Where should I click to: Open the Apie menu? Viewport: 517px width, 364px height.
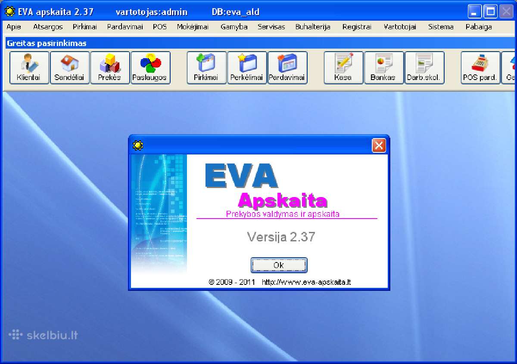pos(14,27)
